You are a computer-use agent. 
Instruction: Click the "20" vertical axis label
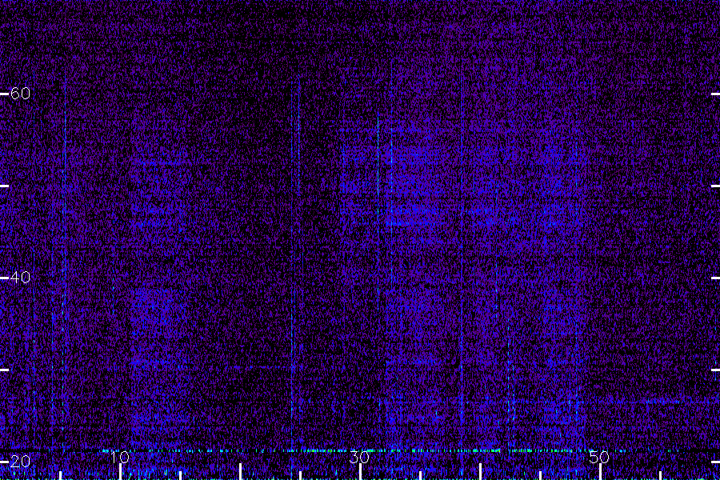click(x=20, y=461)
